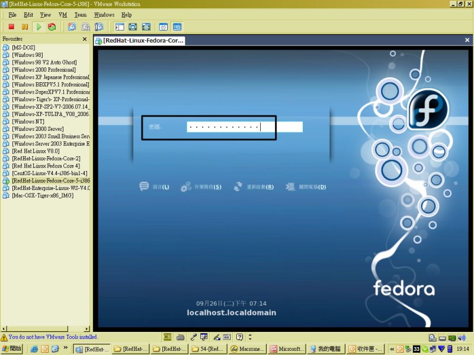Take a snapshot using the toolbar icon
The image size is (474, 355).
[72, 27]
